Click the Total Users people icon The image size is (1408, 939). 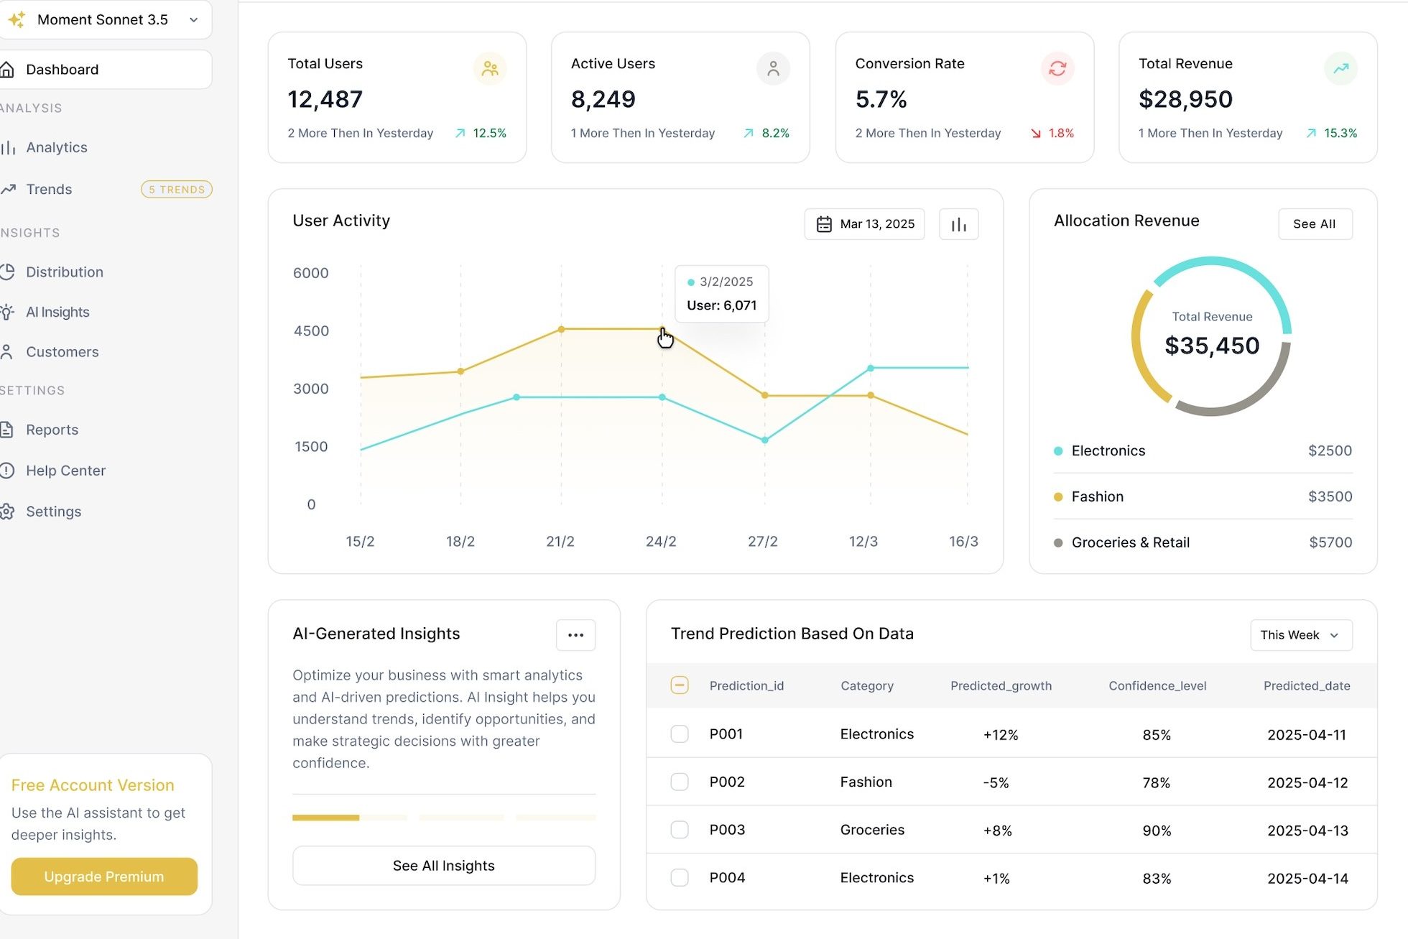(x=490, y=69)
